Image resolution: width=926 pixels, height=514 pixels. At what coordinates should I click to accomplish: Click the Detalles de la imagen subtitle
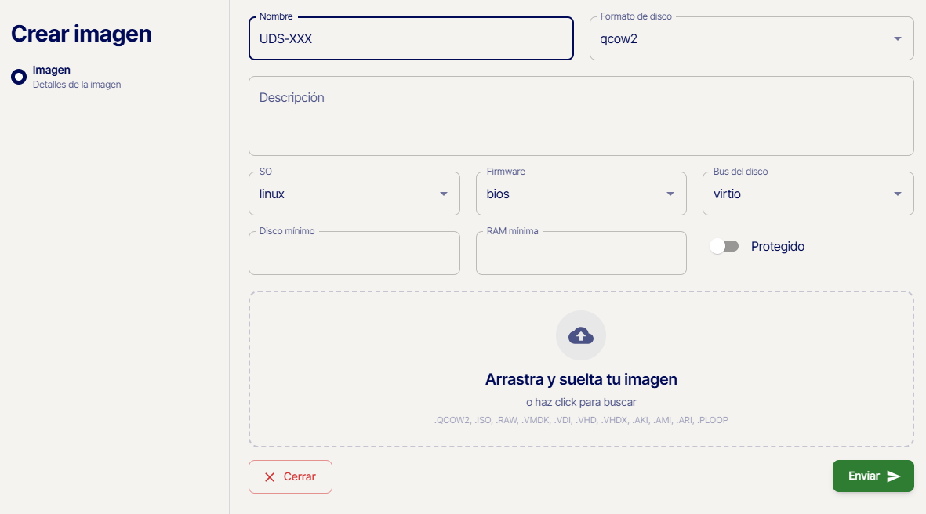pyautogui.click(x=77, y=85)
